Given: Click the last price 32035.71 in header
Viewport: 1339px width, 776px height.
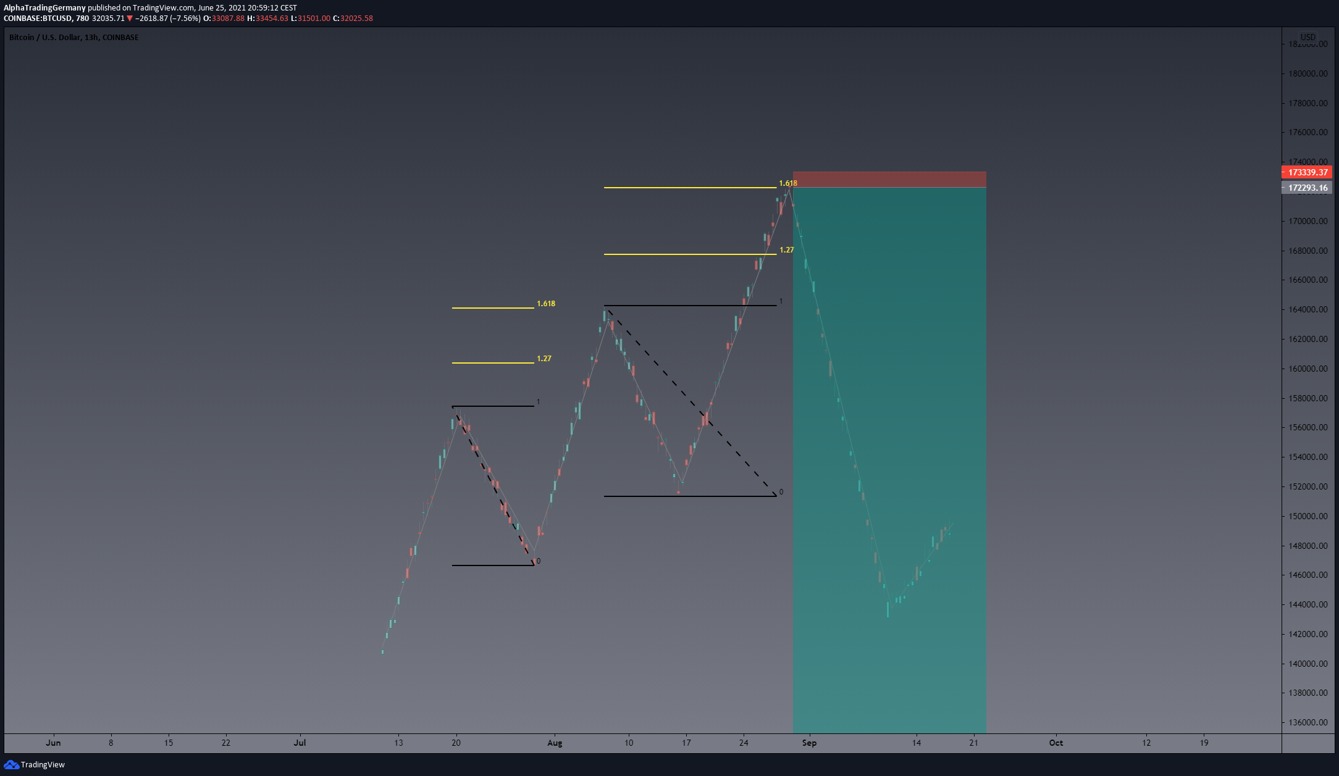Looking at the screenshot, I should pyautogui.click(x=108, y=19).
